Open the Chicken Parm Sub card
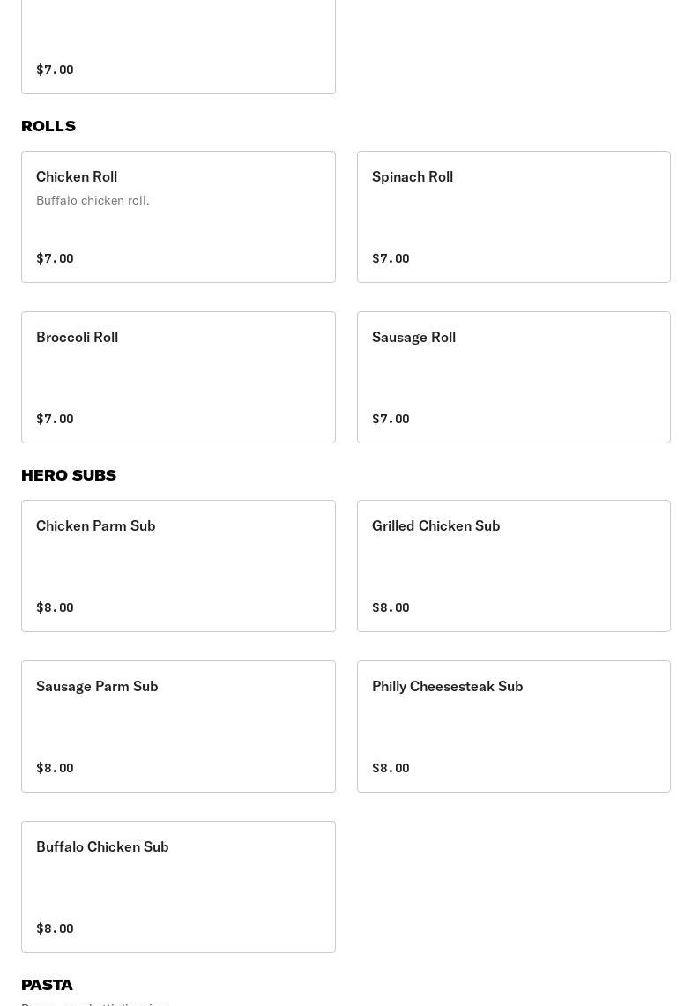The height and width of the screenshot is (1006, 692). pyautogui.click(x=178, y=566)
